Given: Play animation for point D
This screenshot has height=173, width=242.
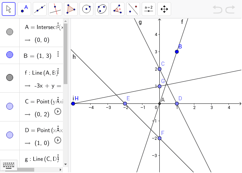Looking at the screenshot, I should 58,140.
